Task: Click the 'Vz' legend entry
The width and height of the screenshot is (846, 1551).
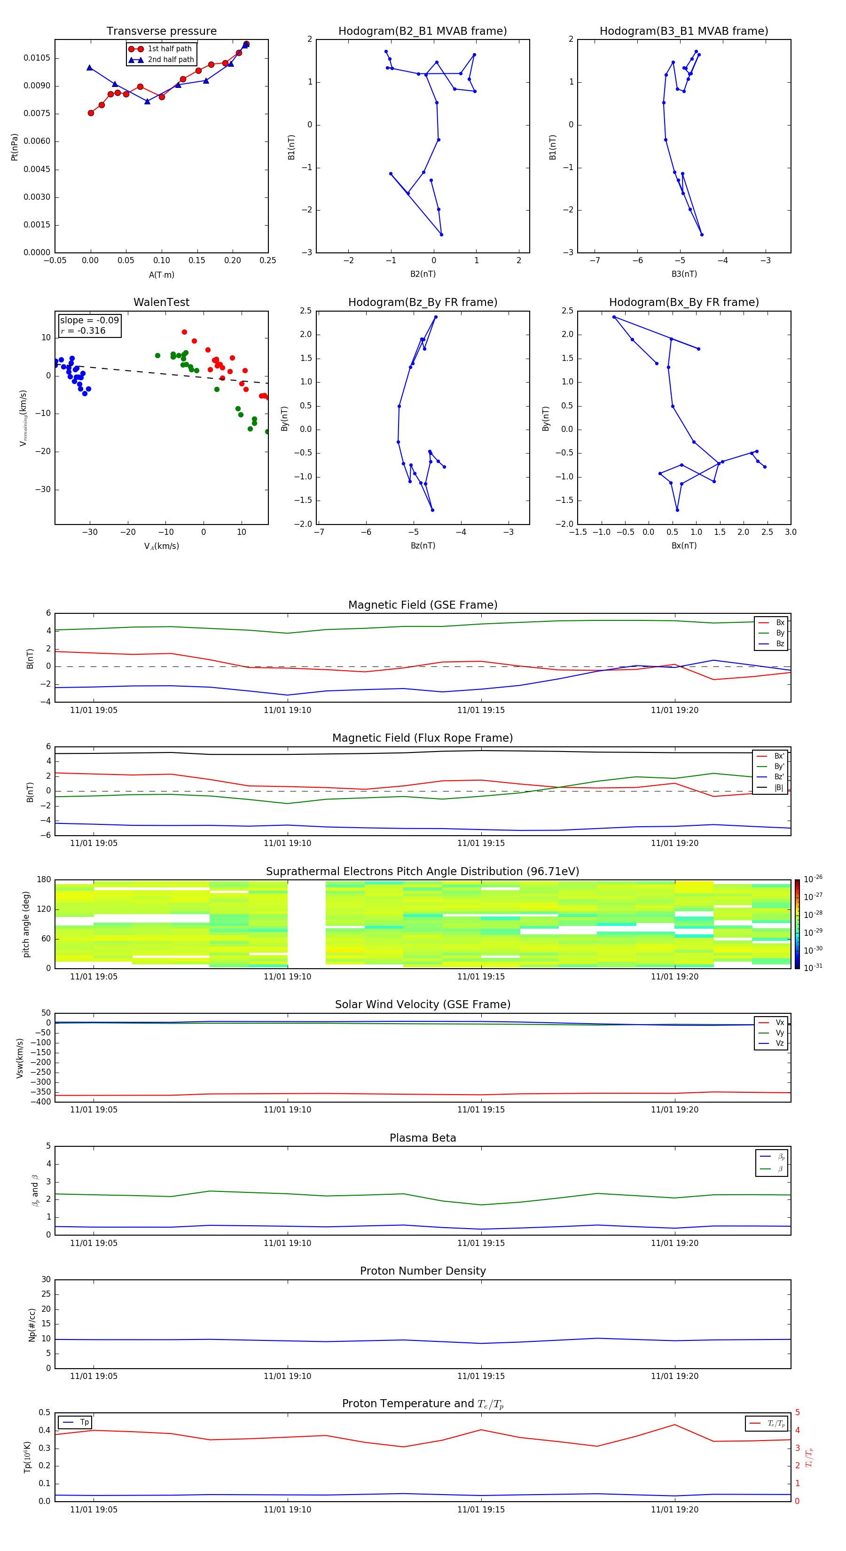Action: tap(771, 1043)
